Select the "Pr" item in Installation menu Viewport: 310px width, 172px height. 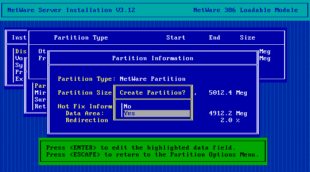point(19,72)
